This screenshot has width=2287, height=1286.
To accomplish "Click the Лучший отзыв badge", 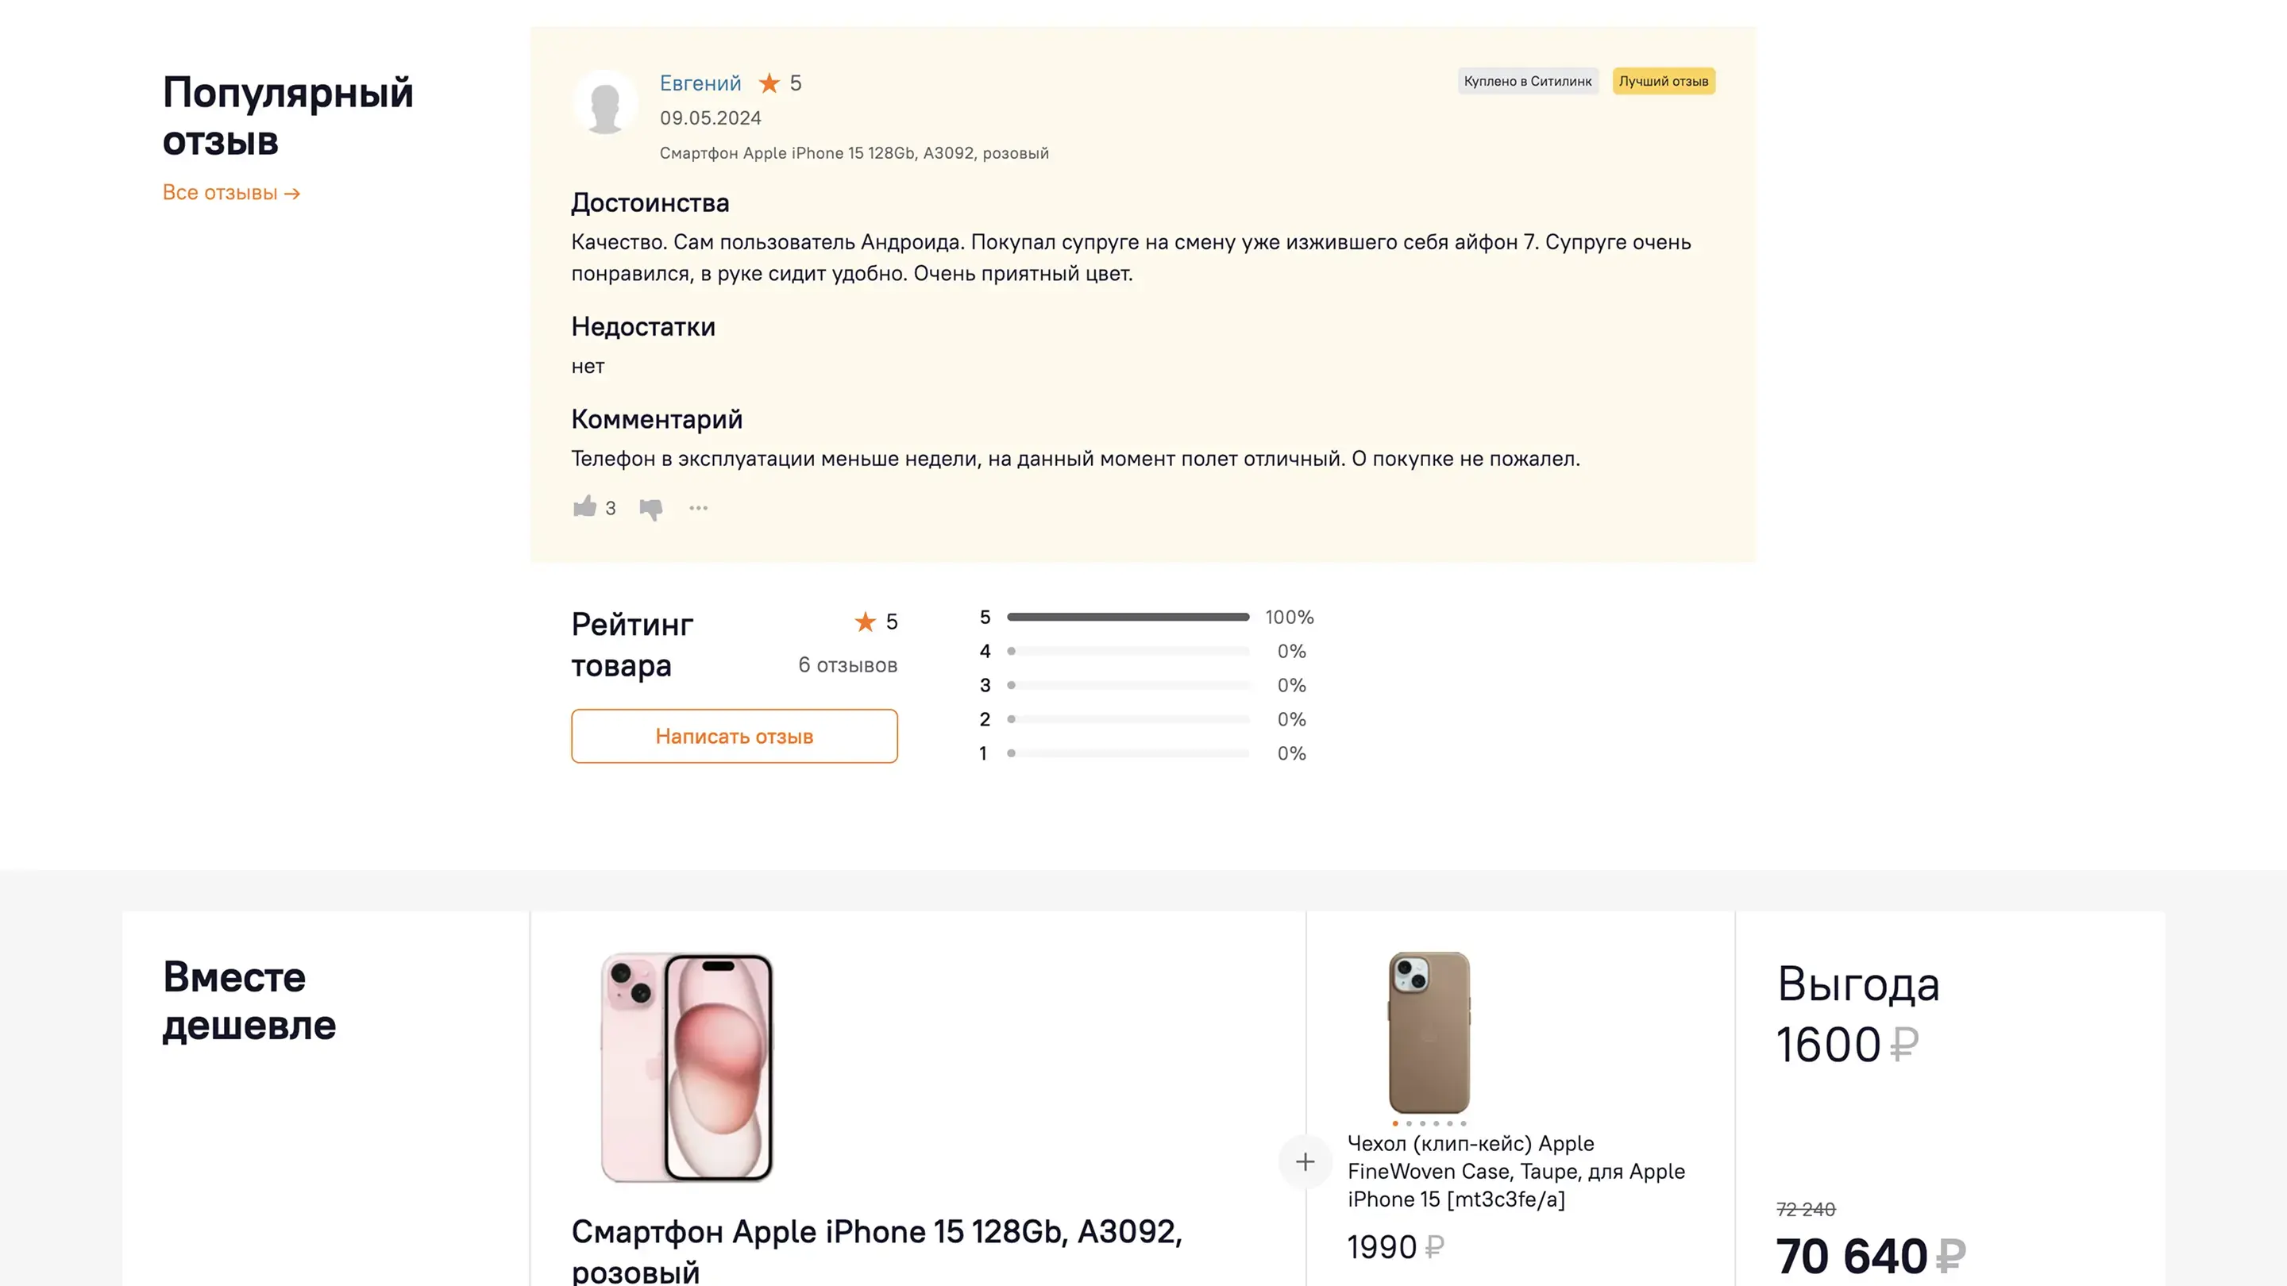I will pyautogui.click(x=1663, y=82).
